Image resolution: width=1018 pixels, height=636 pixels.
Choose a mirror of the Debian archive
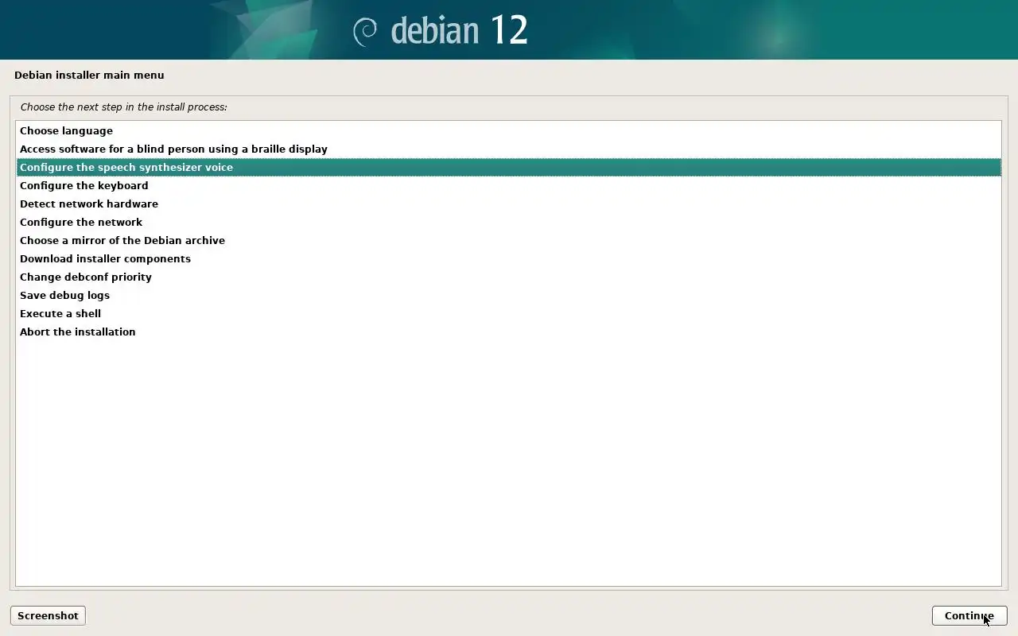508,240
